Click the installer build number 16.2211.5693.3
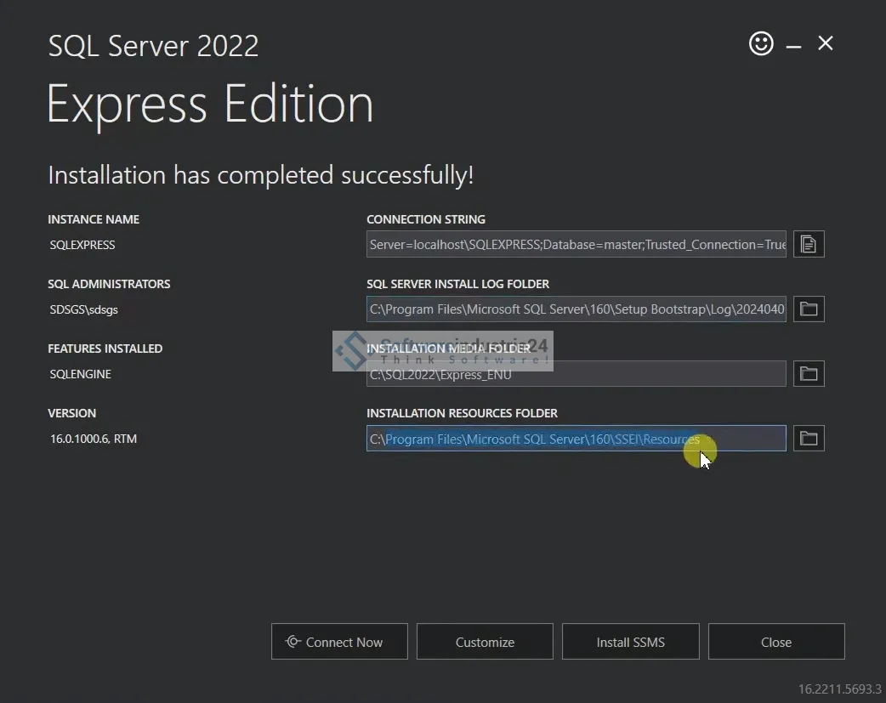The height and width of the screenshot is (703, 886). point(839,689)
